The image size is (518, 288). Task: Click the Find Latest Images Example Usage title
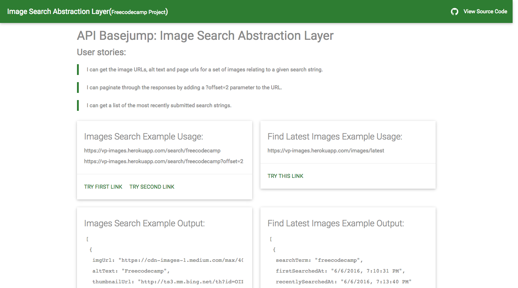(x=335, y=137)
